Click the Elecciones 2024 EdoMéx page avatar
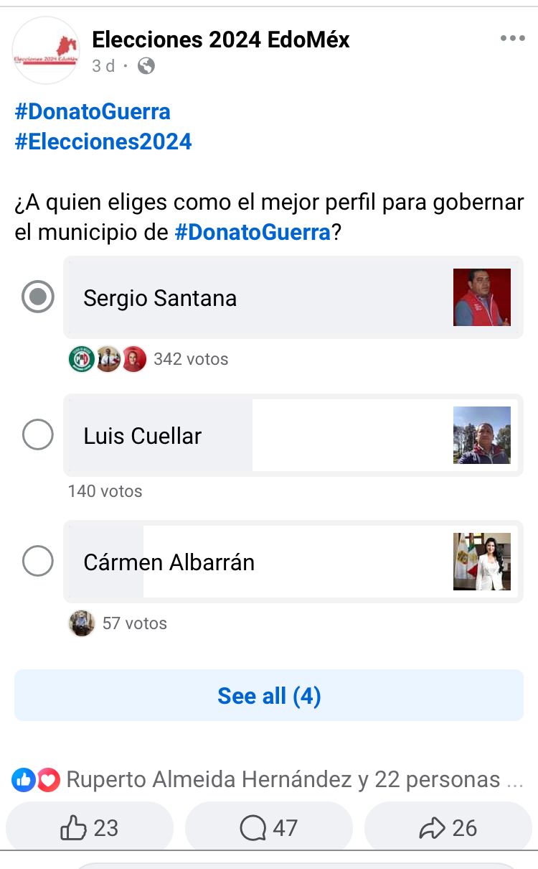Viewport: 538px width, 869px height. [x=46, y=50]
